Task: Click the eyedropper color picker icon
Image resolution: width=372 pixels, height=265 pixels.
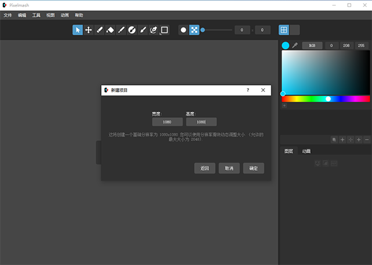Action: tap(295, 45)
